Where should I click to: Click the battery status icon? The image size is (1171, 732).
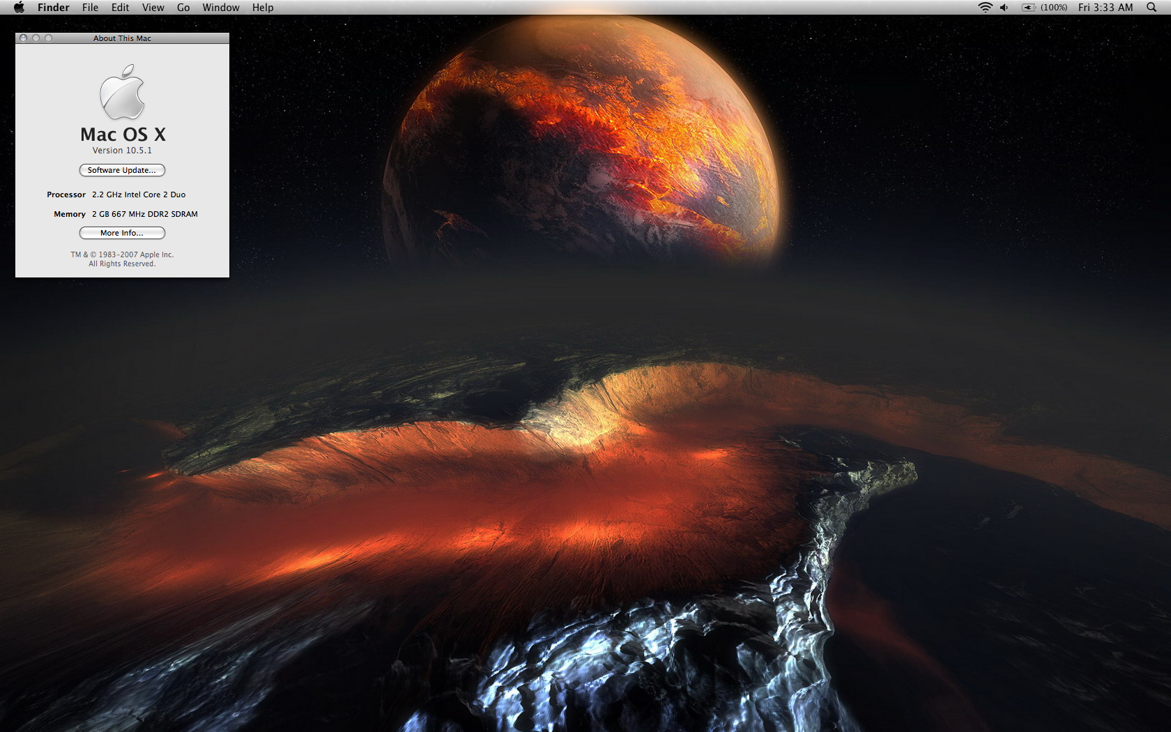[x=1029, y=8]
